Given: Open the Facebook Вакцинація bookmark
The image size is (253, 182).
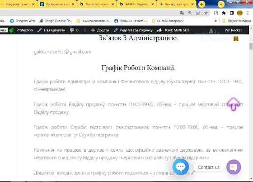Looking at the screenshot, I should pos(131,21).
